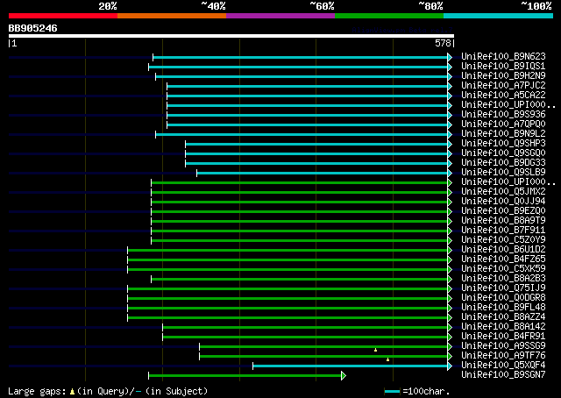Click the arrowhead ending the UniRef100_Q5XQF4 alignment

point(450,366)
